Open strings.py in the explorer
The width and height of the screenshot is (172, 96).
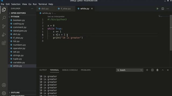(x=22, y=55)
